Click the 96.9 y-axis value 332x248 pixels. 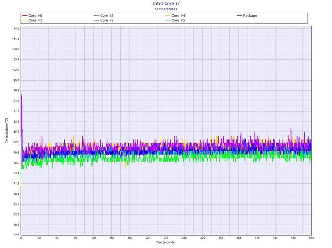pyautogui.click(x=16, y=90)
